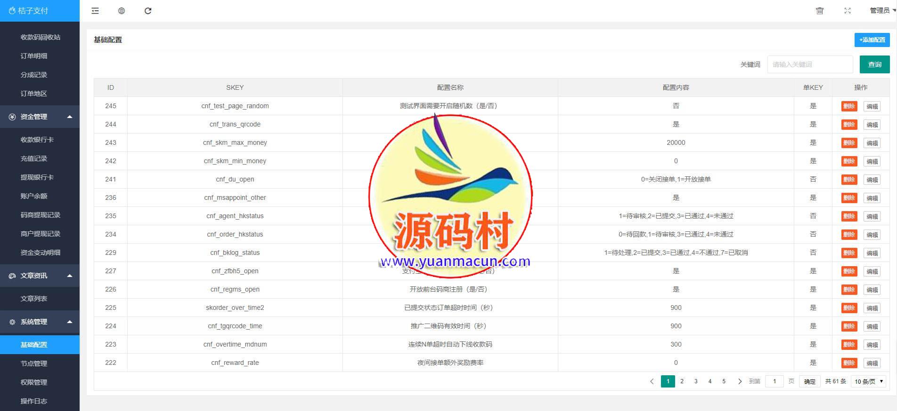This screenshot has height=411, width=897.
Task: Open 资金变动明细 menu item
Action: click(40, 253)
